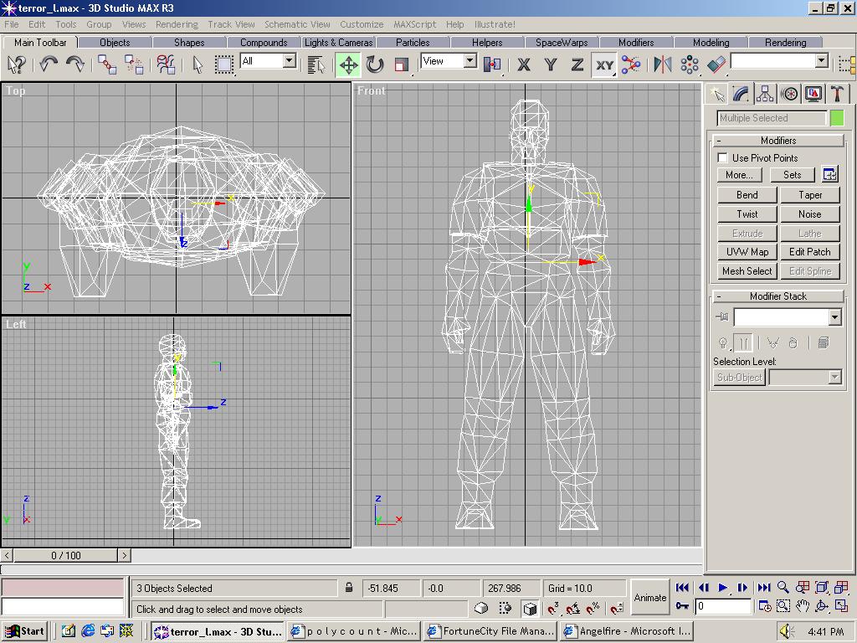Viewport: 857px width, 643px height.
Task: Open the MAXScript menu
Action: (414, 24)
